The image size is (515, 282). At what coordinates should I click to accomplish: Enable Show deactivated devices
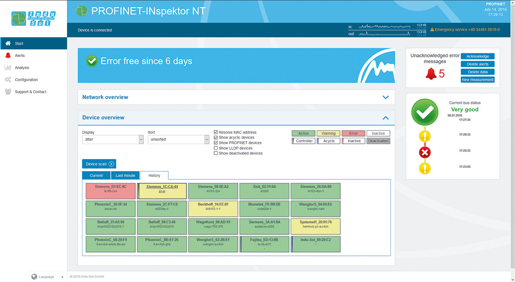[216, 153]
